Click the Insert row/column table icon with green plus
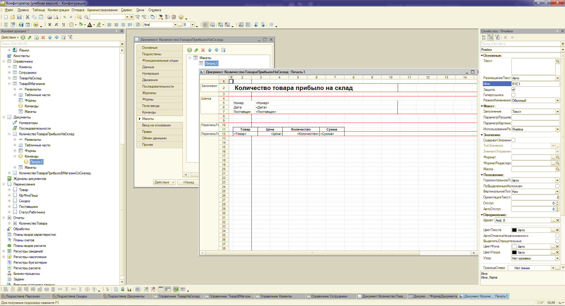 click(x=221, y=25)
